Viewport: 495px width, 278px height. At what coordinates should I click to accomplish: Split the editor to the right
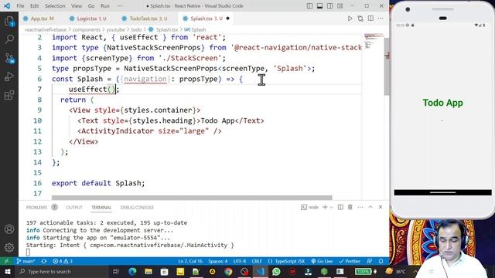click(370, 19)
